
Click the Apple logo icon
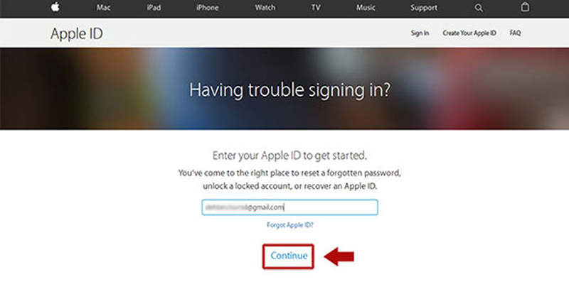pyautogui.click(x=55, y=7)
